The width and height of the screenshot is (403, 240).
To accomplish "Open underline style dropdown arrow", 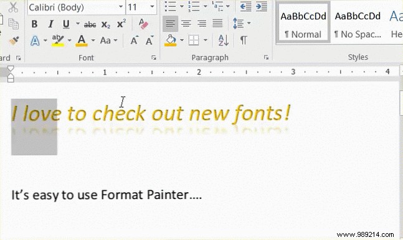I will 78,24.
